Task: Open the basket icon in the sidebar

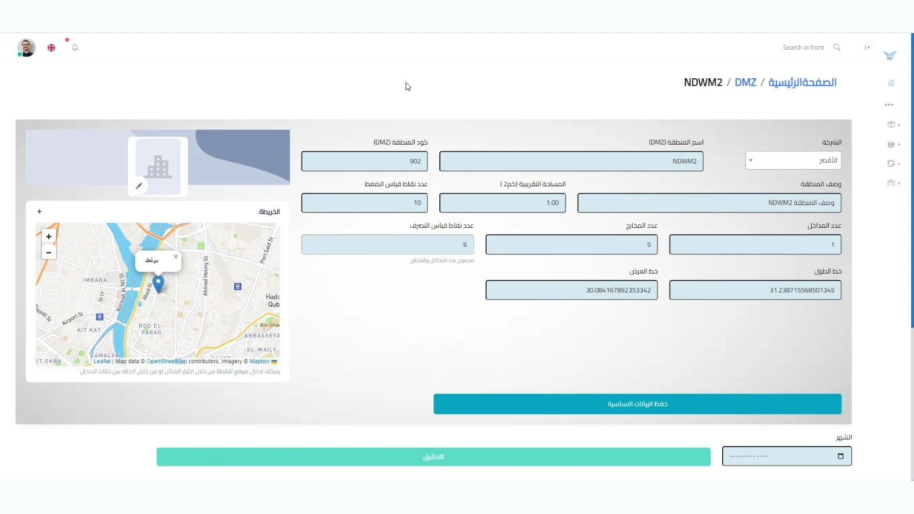Action: [891, 144]
